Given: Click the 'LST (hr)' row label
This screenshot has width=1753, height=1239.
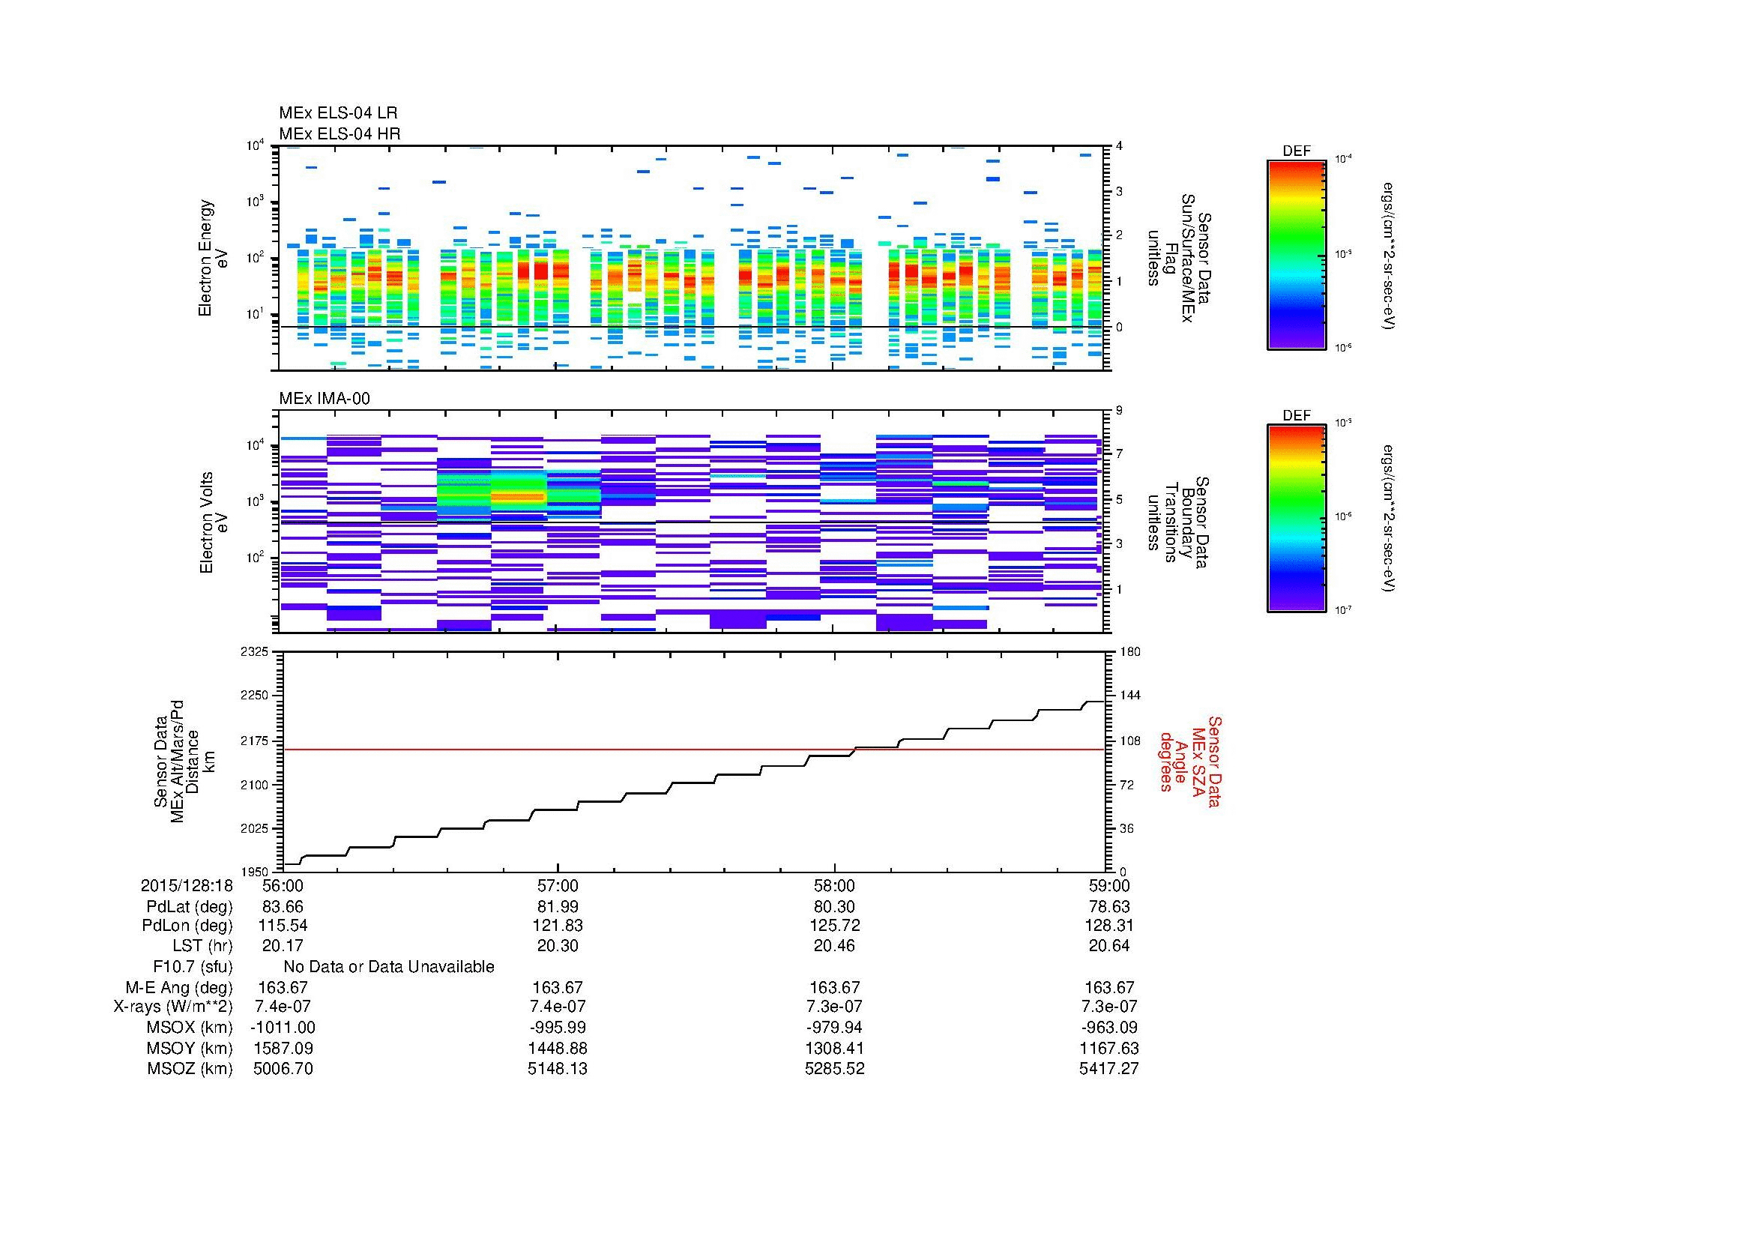Looking at the screenshot, I should 202,946.
